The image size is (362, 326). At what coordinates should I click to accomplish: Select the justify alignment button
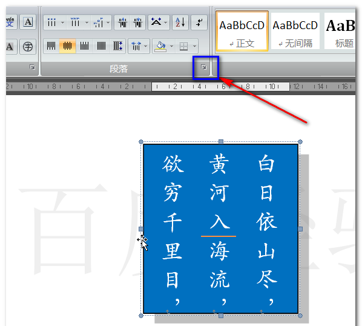click(101, 46)
